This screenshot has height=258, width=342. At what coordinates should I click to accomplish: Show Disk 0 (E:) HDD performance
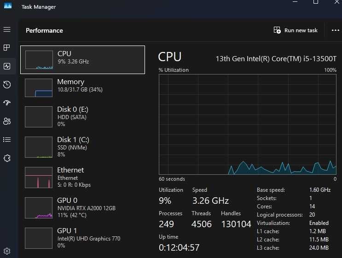[82, 116]
